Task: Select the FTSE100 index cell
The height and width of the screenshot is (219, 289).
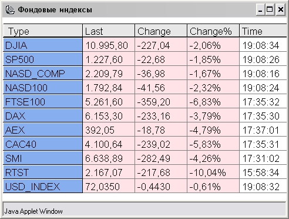Action: [x=43, y=102]
